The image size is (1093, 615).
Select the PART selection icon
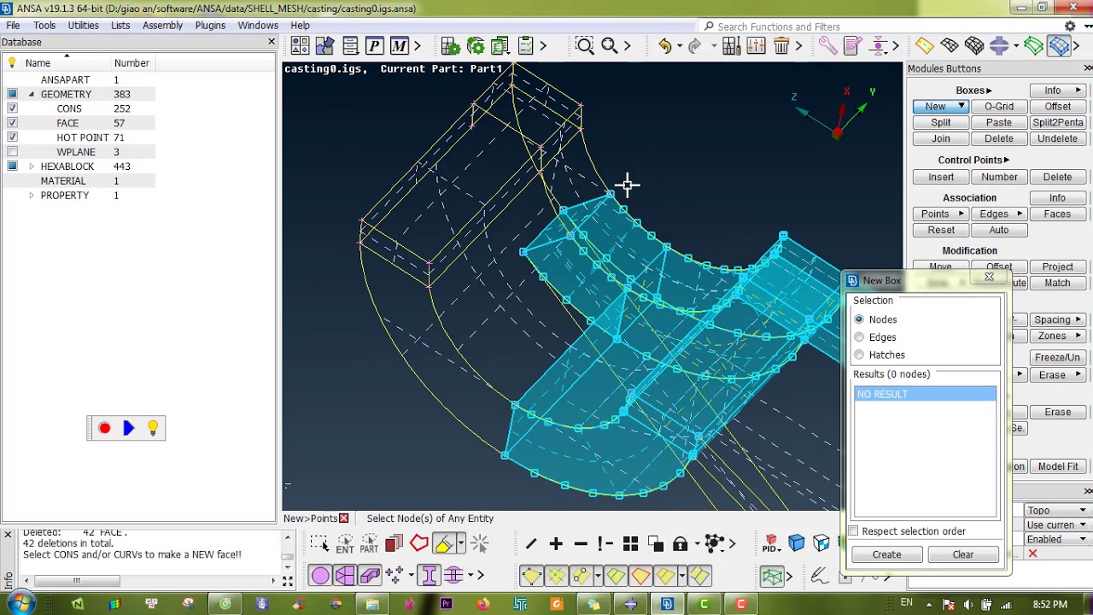pos(369,543)
